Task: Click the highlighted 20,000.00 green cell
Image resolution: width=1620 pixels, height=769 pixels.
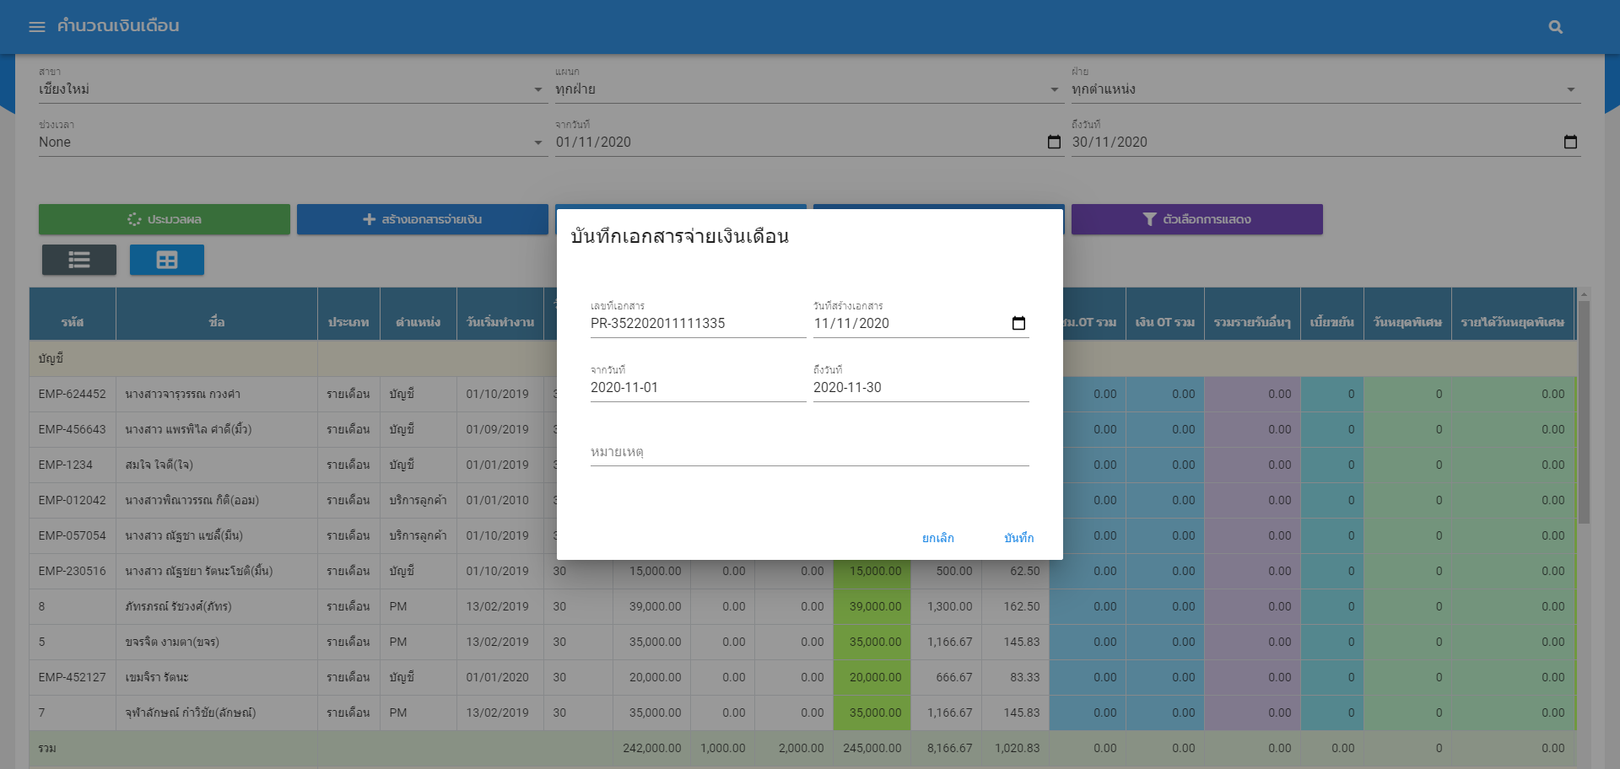Action: point(872,677)
